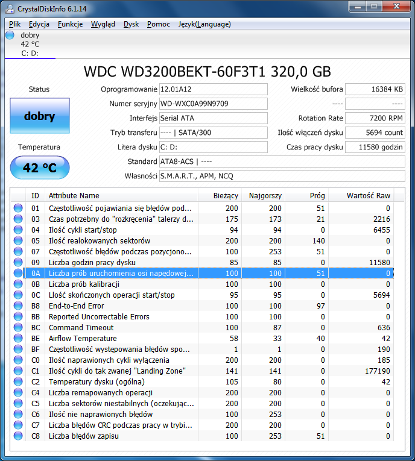Viewport: 415px width, 461px height.
Task: Click the power-on count field 5694 count
Action: pos(375,133)
